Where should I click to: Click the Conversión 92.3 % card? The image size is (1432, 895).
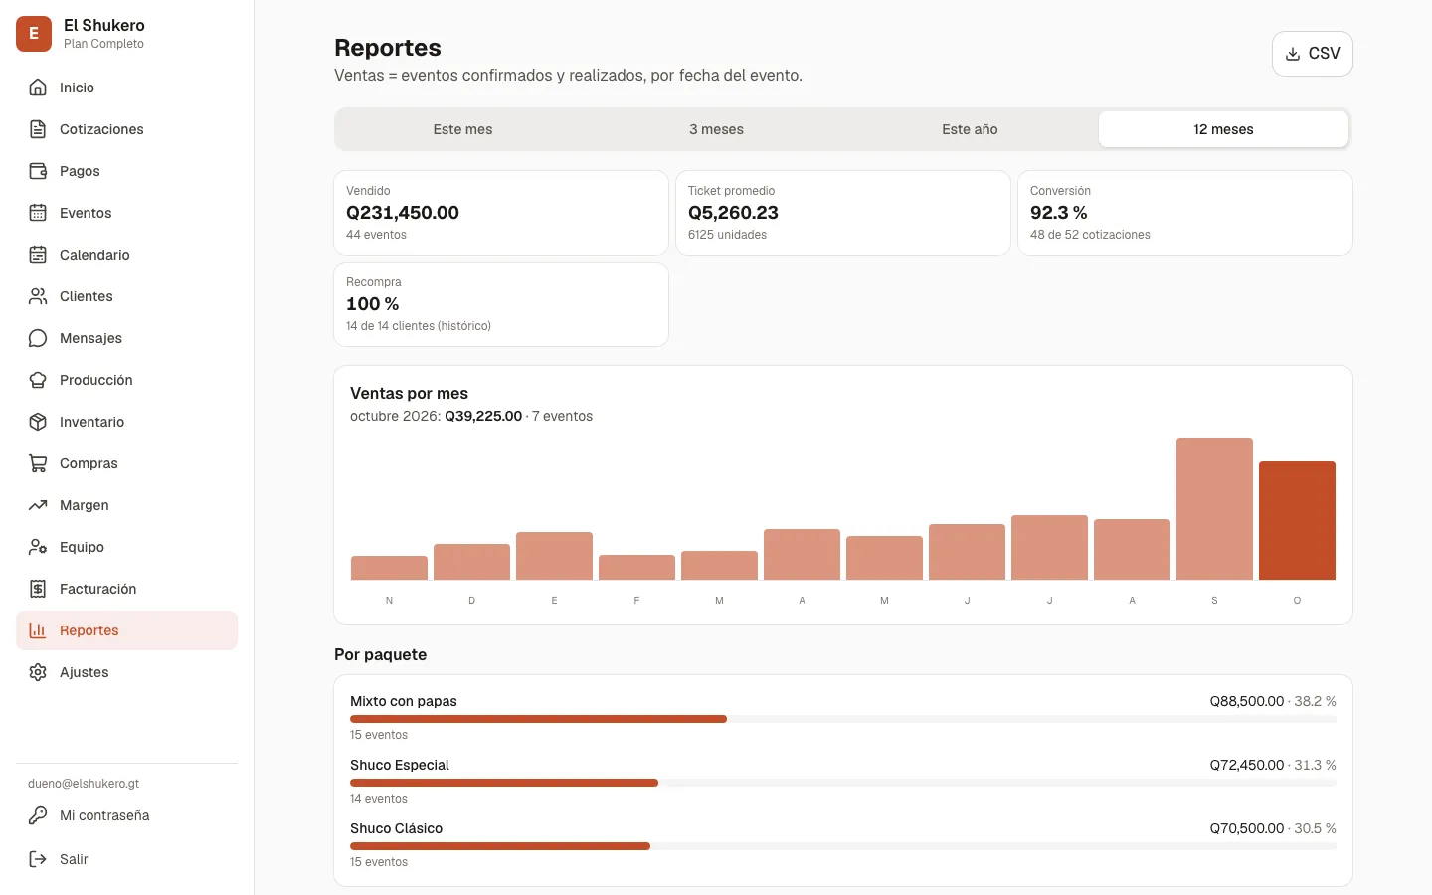[x=1185, y=213]
